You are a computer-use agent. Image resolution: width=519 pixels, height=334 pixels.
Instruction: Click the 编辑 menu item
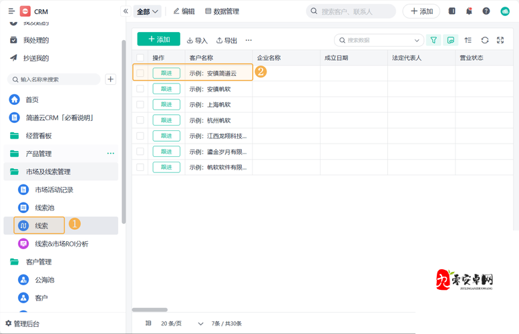pos(184,11)
